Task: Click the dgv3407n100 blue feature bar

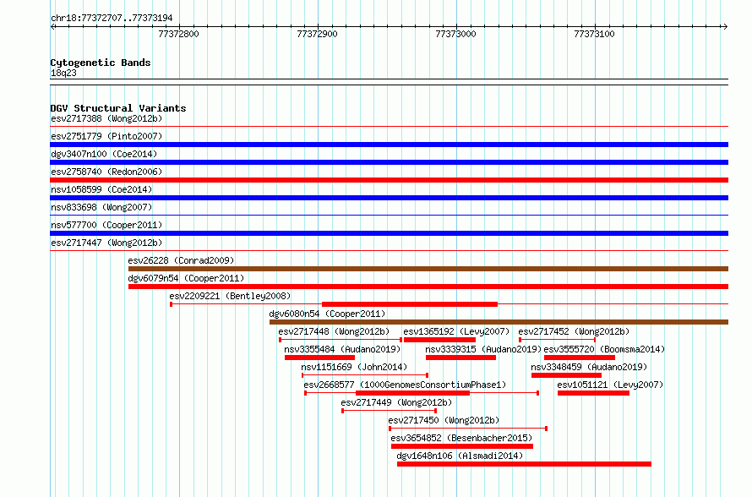Action: tap(389, 162)
